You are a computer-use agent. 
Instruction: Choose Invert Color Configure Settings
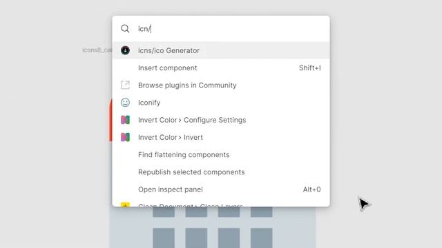(x=221, y=120)
